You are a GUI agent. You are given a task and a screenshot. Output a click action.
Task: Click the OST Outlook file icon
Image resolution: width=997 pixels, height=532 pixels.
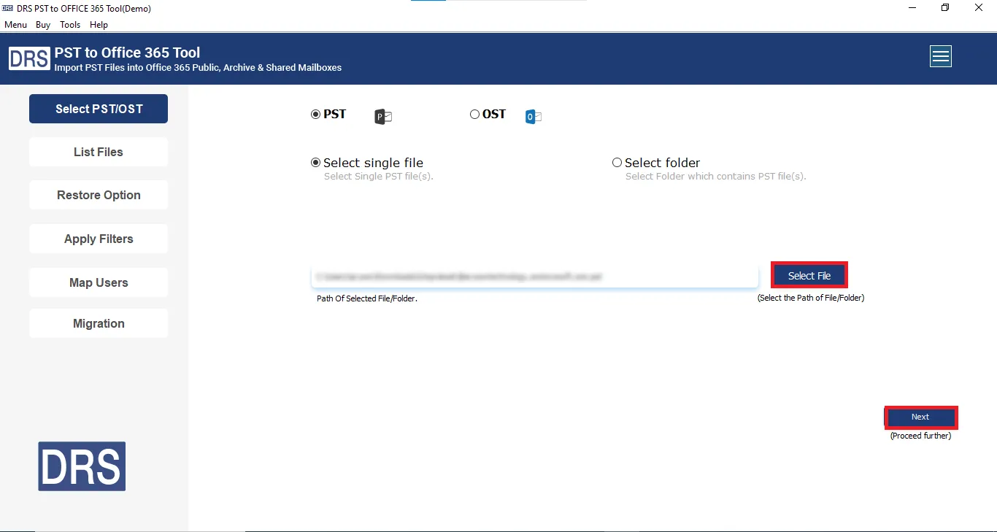(x=534, y=116)
